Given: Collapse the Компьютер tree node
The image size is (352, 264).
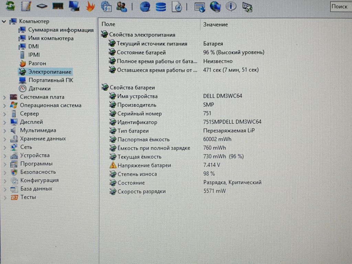Looking at the screenshot, I should [4, 22].
